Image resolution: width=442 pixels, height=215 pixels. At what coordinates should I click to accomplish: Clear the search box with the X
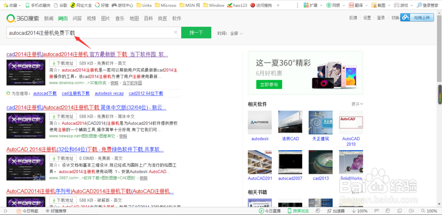pyautogui.click(x=175, y=32)
